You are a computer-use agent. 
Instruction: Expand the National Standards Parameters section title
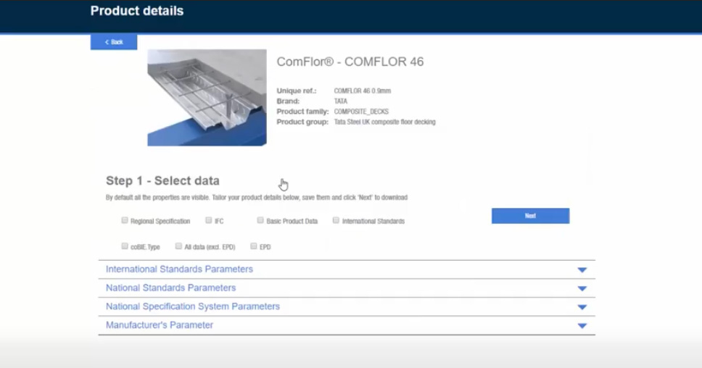coord(170,288)
